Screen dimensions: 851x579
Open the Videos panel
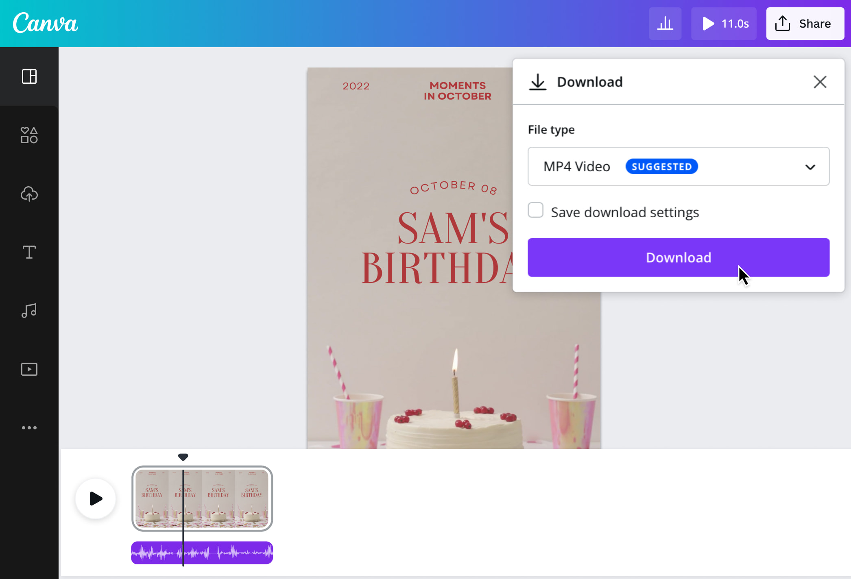[x=29, y=369]
